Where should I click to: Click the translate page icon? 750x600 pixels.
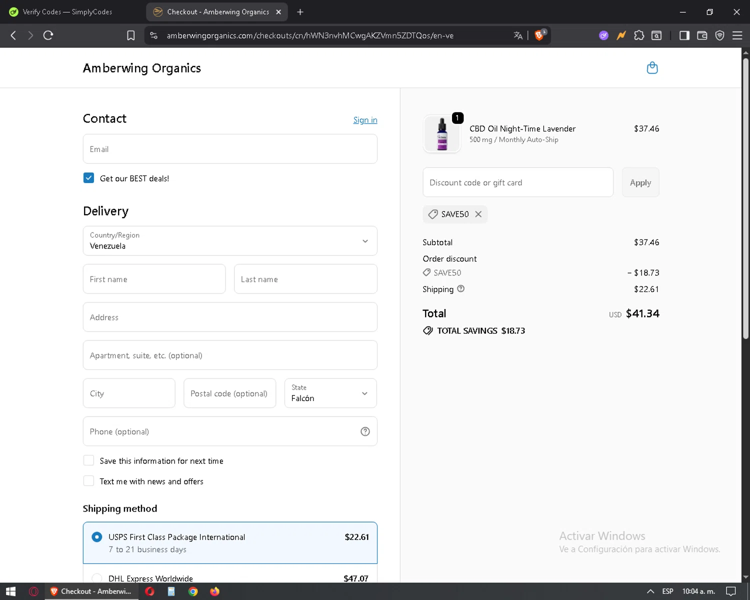click(x=518, y=35)
